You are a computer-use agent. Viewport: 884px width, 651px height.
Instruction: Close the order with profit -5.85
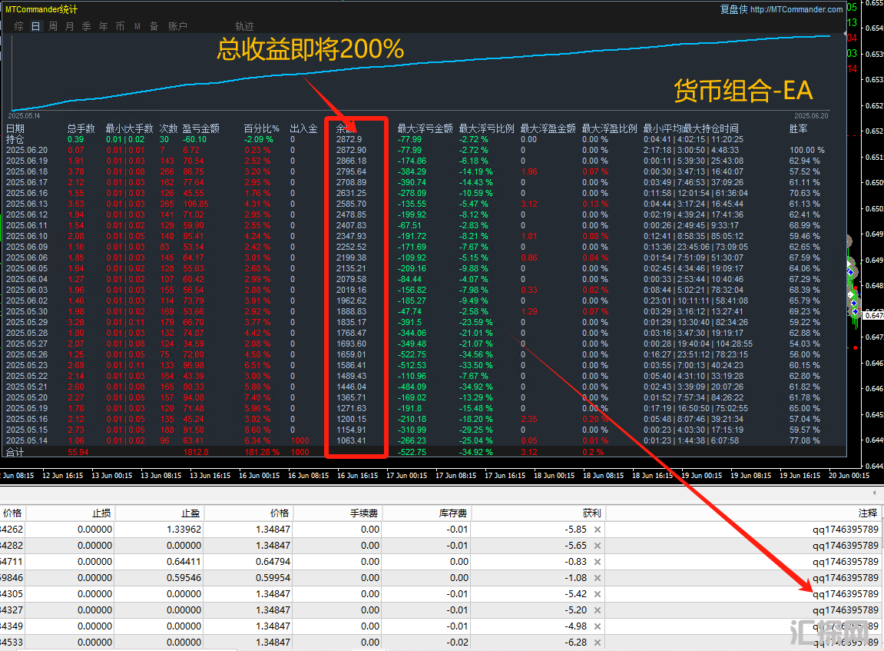pos(597,530)
